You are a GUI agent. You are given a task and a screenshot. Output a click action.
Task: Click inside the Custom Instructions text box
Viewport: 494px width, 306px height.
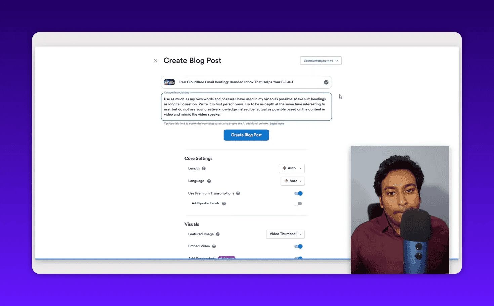pyautogui.click(x=246, y=107)
